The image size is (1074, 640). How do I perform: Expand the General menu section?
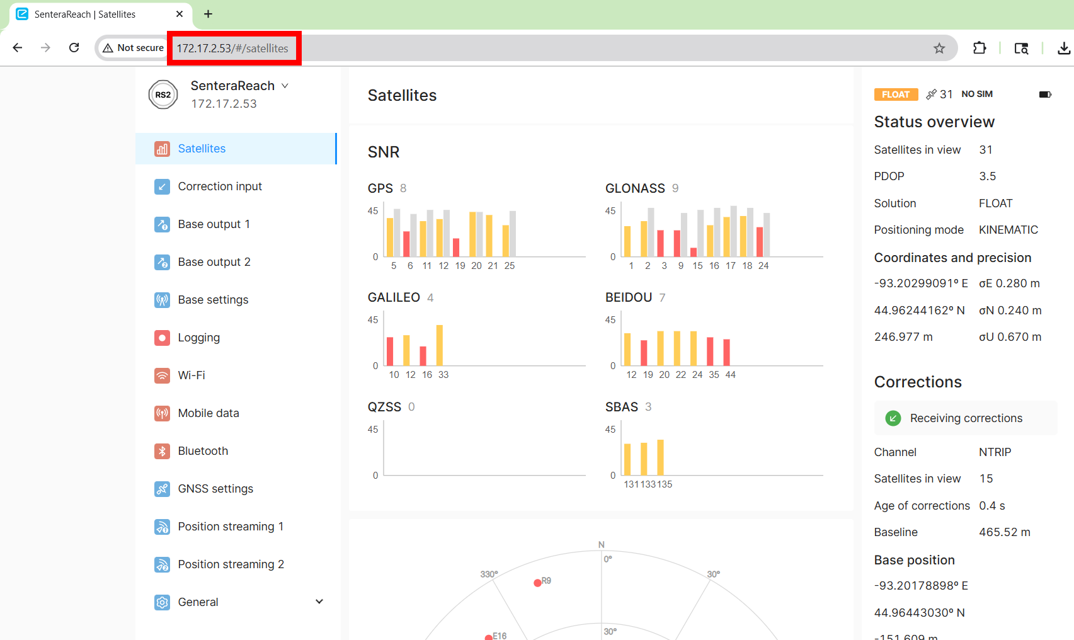(x=319, y=602)
